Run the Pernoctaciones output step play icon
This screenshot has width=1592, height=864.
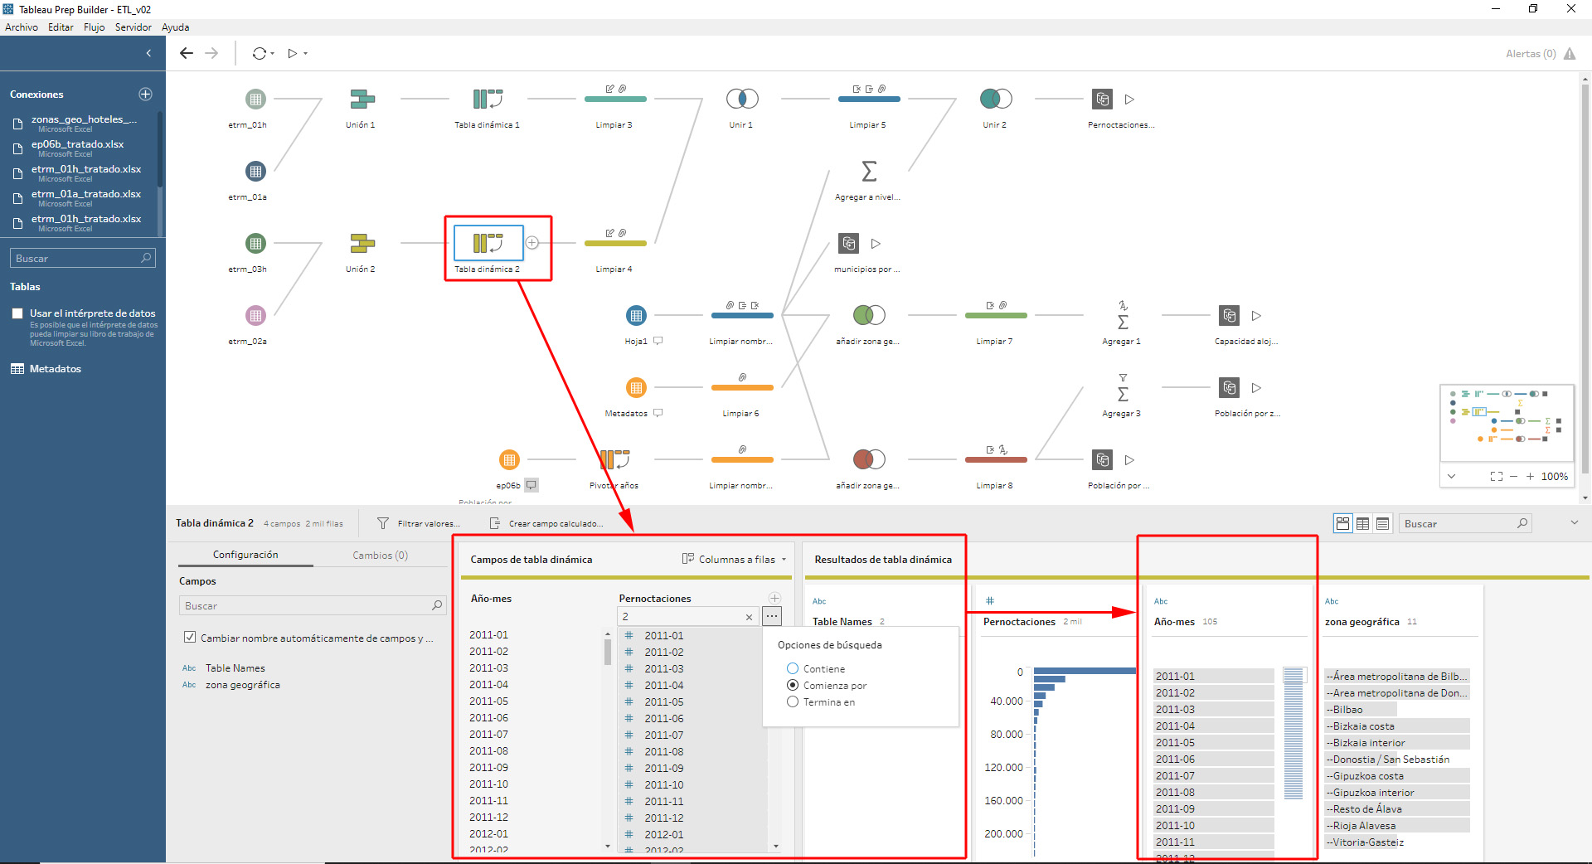1129,100
